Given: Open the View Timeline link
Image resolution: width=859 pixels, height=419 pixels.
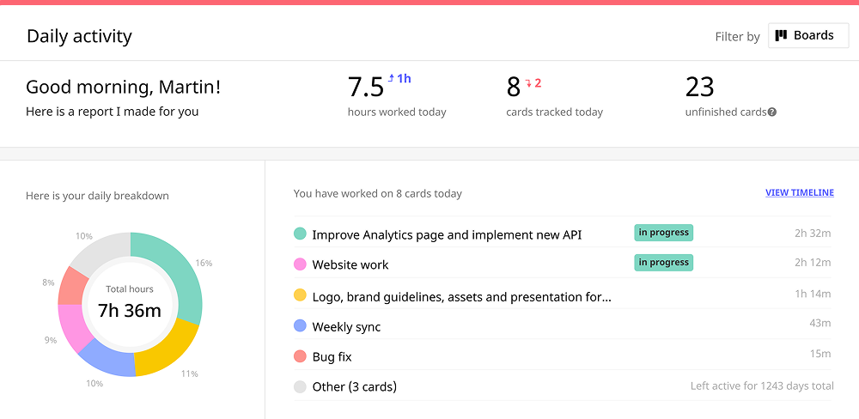Looking at the screenshot, I should tap(799, 193).
